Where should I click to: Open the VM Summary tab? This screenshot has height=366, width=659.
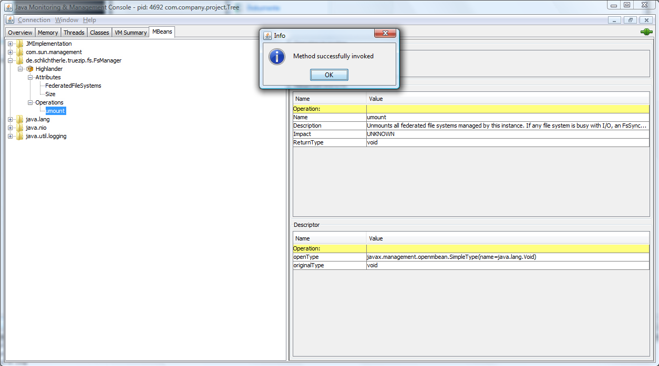tap(131, 33)
